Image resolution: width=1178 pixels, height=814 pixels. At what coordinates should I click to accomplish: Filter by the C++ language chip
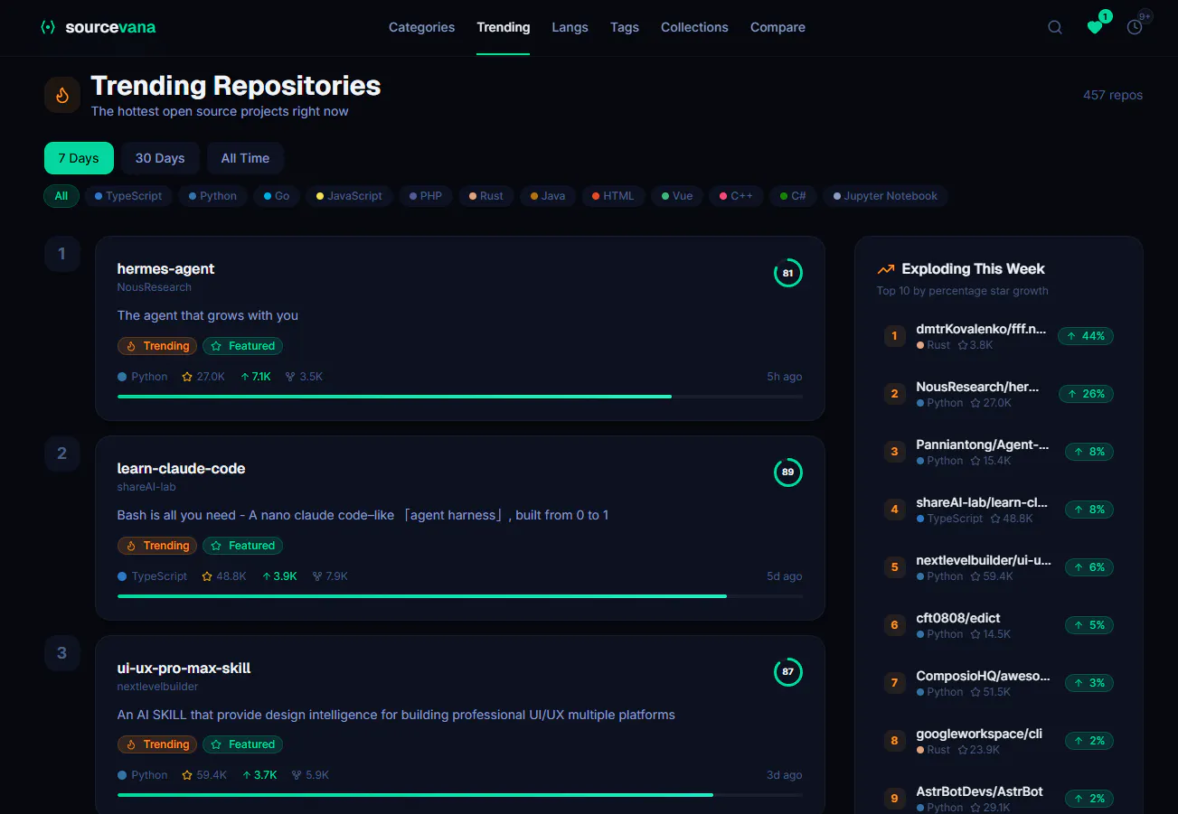coord(736,196)
